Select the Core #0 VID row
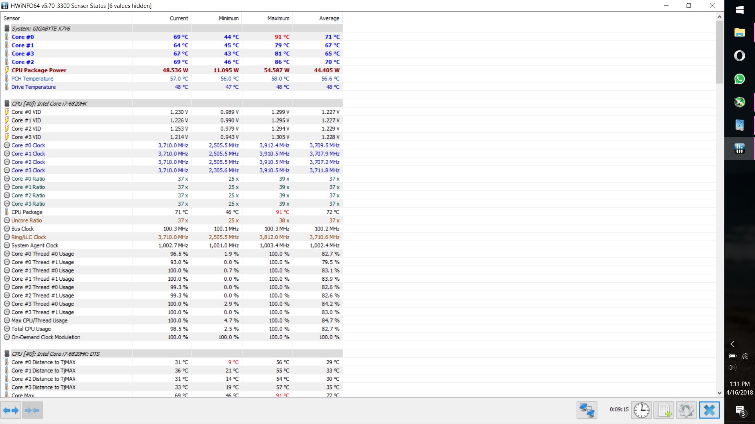The width and height of the screenshot is (755, 424). (171, 112)
